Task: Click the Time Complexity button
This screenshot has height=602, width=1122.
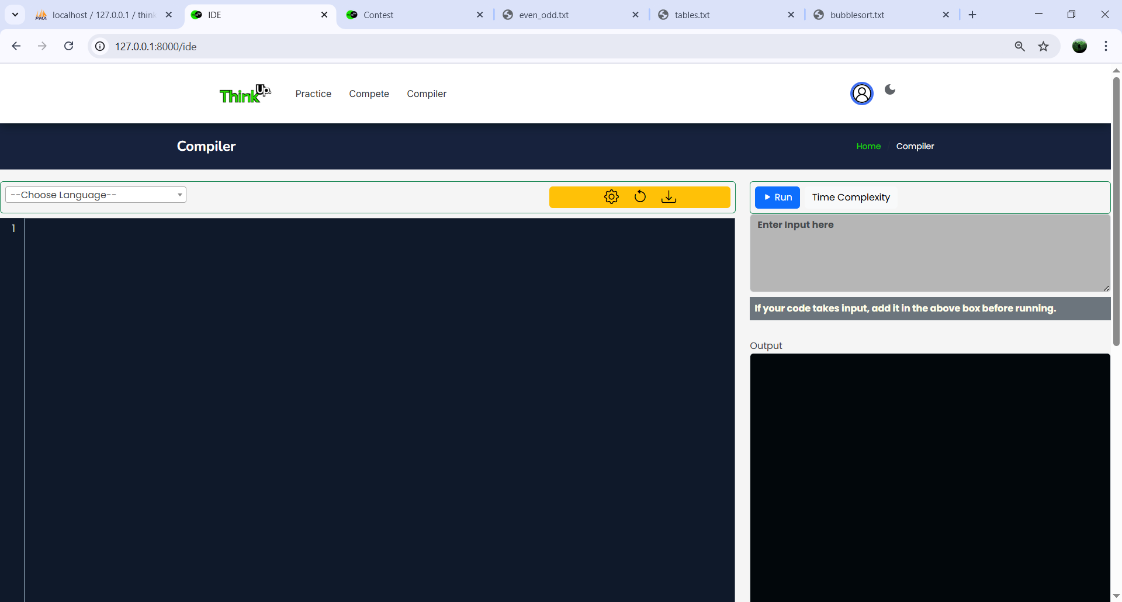Action: point(851,198)
